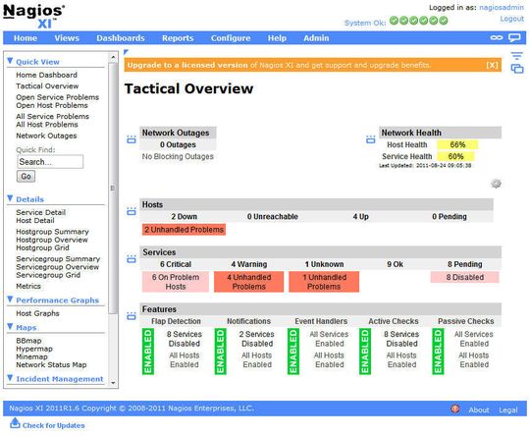Open Servicegroup Grid in sidebar
530x436 pixels.
coord(48,275)
